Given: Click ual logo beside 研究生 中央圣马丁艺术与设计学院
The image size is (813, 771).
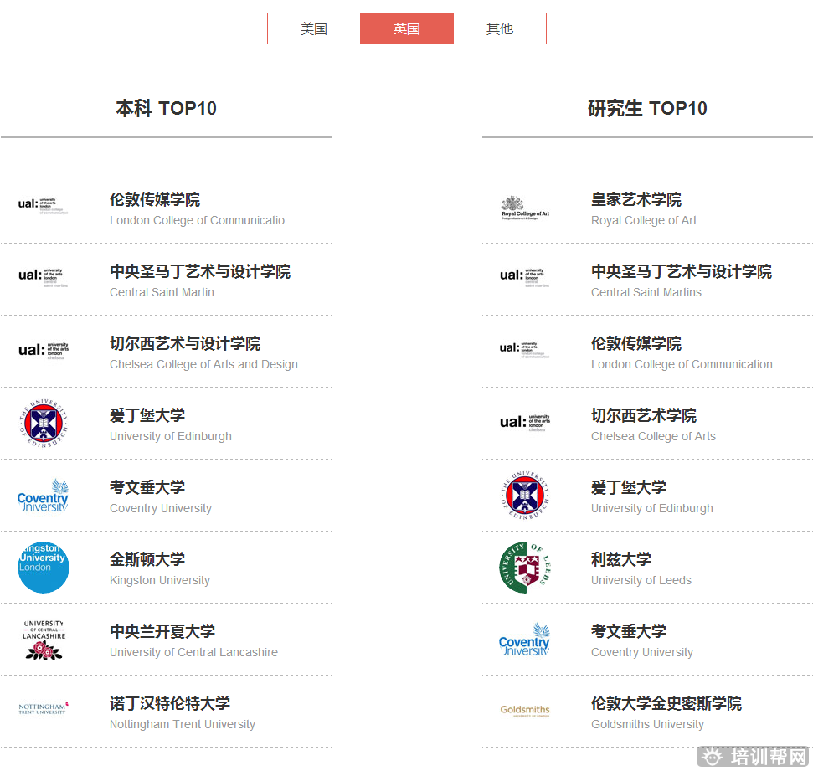Looking at the screenshot, I should 524,277.
